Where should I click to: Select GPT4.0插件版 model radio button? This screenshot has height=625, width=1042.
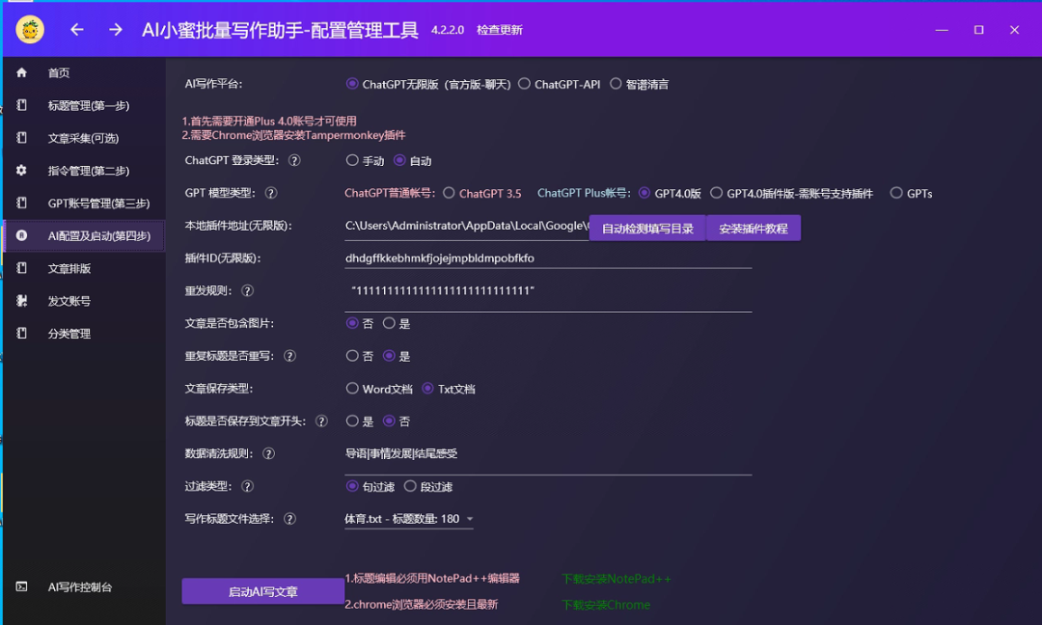[x=716, y=193]
